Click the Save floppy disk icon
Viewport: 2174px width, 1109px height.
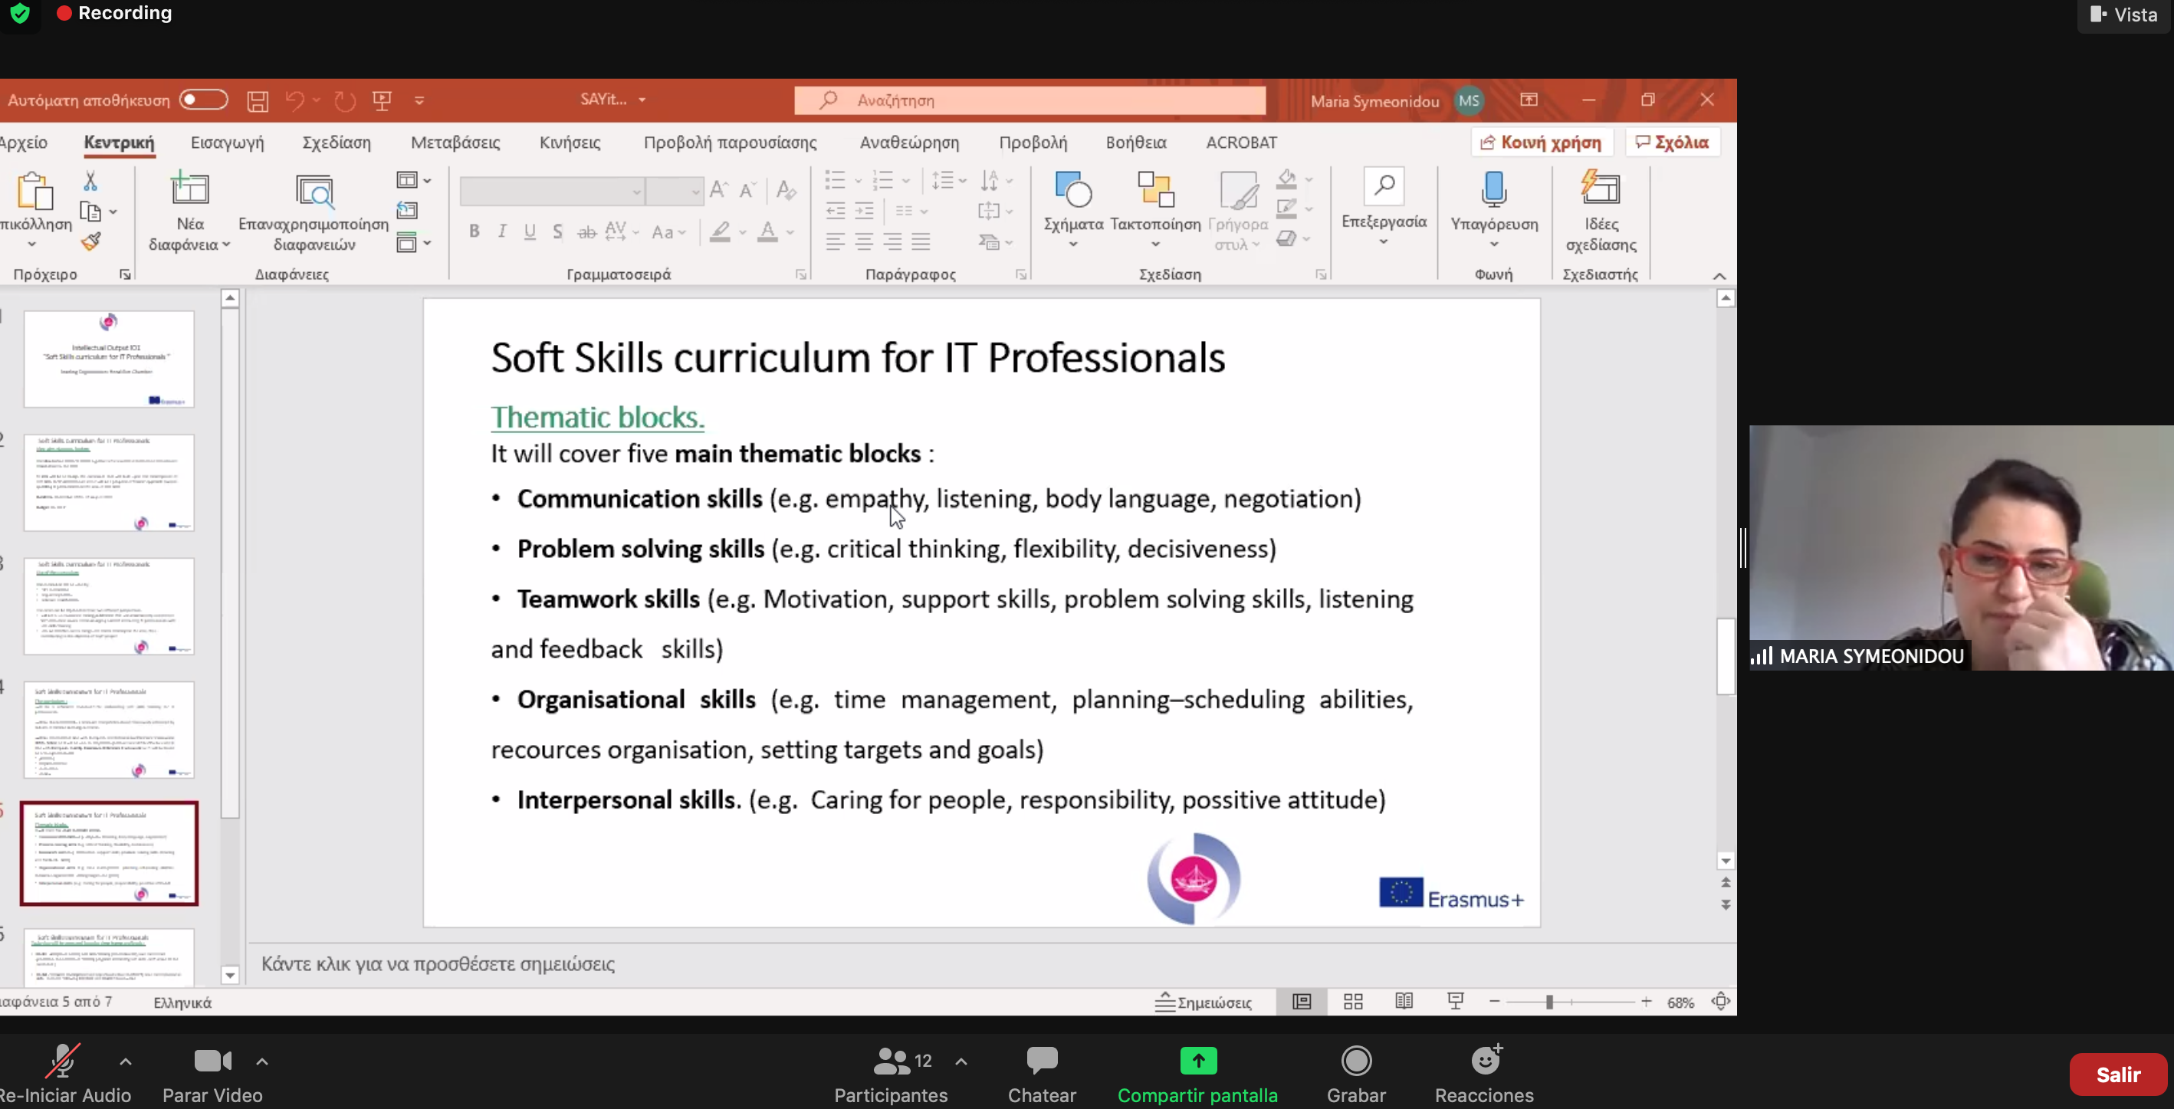click(x=258, y=101)
